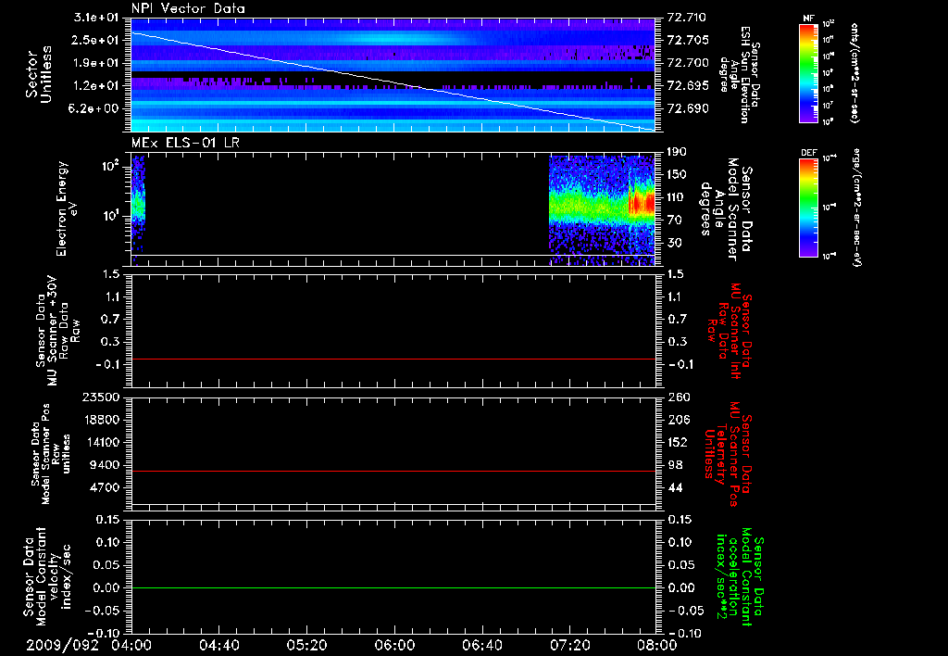Click the green constant velocity line
The width and height of the screenshot is (948, 656).
pyautogui.click(x=393, y=587)
